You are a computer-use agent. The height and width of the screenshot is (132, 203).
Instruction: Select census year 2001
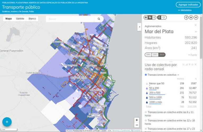pos(155,55)
